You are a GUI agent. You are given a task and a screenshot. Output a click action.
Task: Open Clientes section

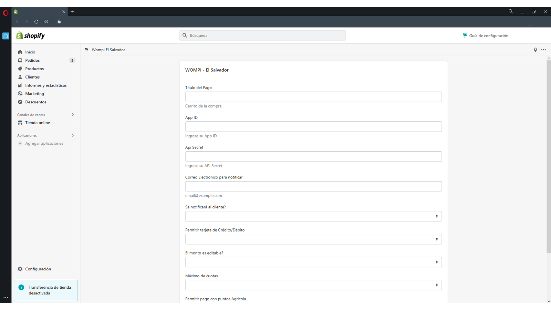pyautogui.click(x=32, y=77)
